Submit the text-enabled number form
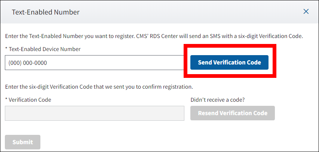The height and width of the screenshot is (152, 319). tap(22, 142)
